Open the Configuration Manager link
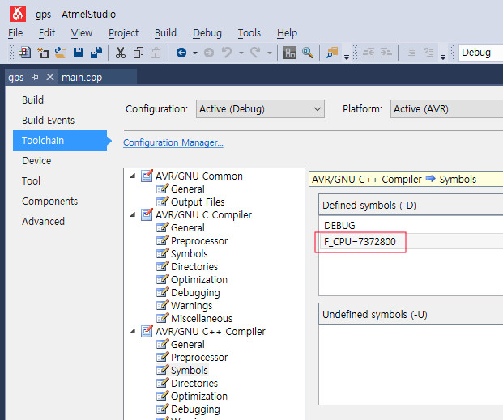The width and height of the screenshot is (503, 420). click(173, 142)
